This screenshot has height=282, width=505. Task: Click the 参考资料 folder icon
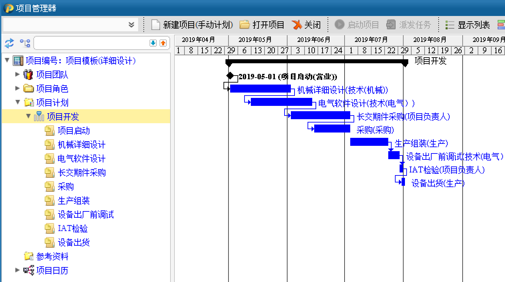[x=29, y=256]
